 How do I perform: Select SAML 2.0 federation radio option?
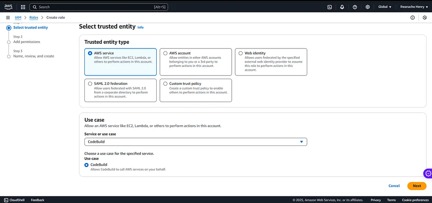(x=90, y=84)
